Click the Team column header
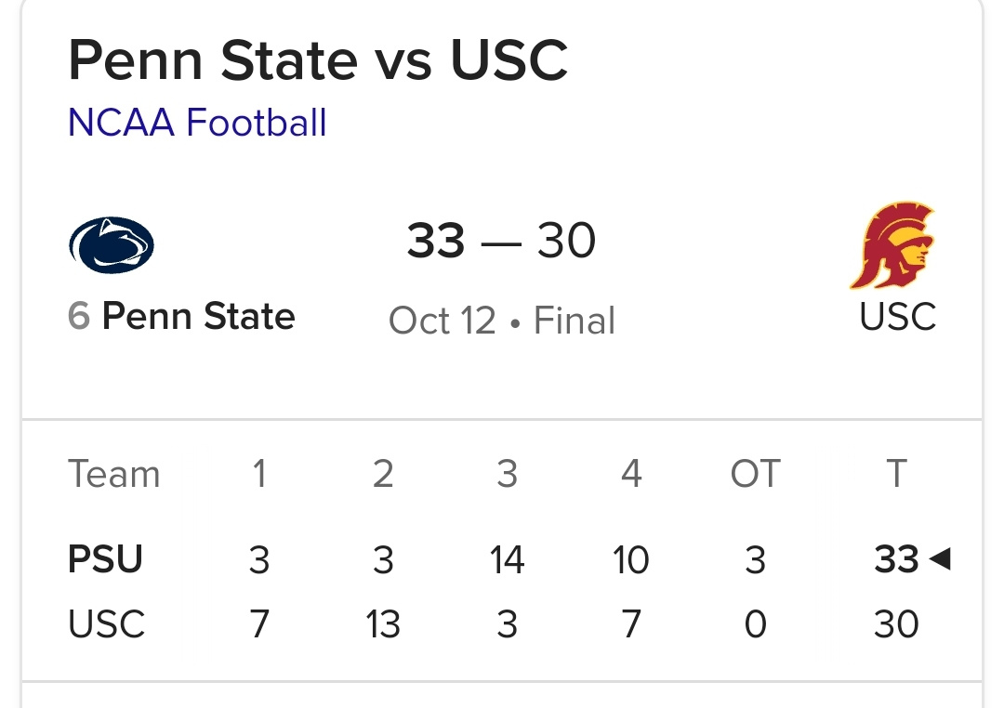This screenshot has height=708, width=1004. 113,475
